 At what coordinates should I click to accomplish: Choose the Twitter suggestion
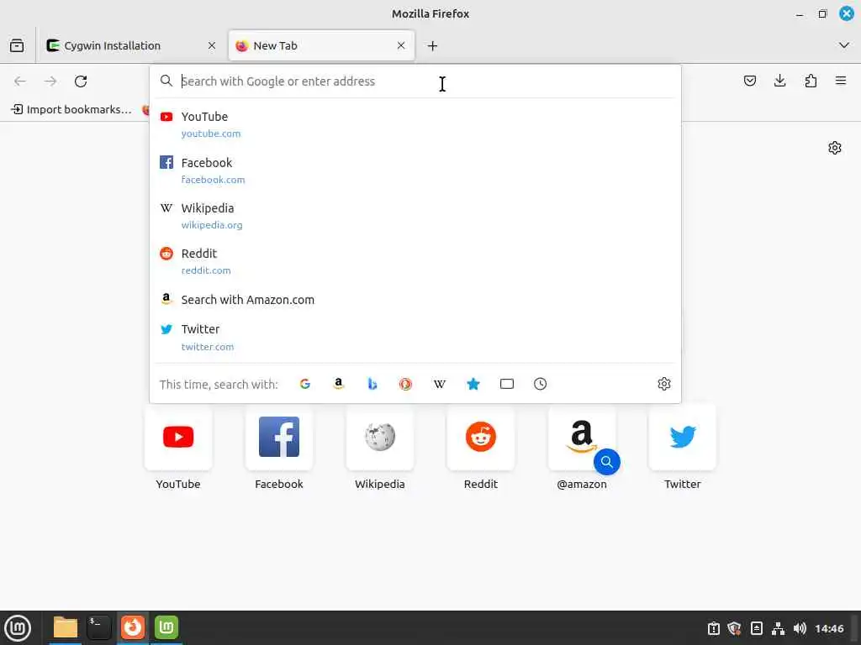[415, 338]
